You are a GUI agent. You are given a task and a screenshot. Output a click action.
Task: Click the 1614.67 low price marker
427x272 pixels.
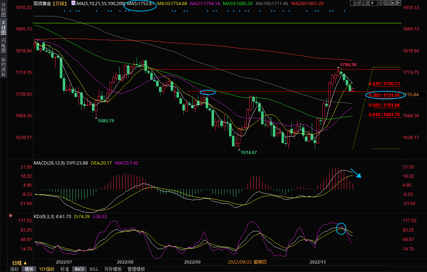(249, 152)
